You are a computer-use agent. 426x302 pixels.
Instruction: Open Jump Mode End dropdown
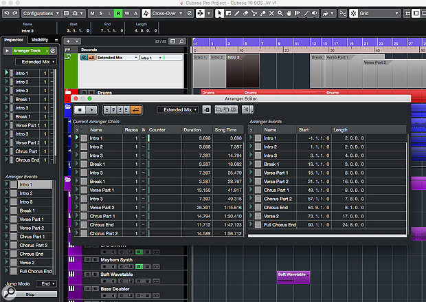tap(46, 284)
